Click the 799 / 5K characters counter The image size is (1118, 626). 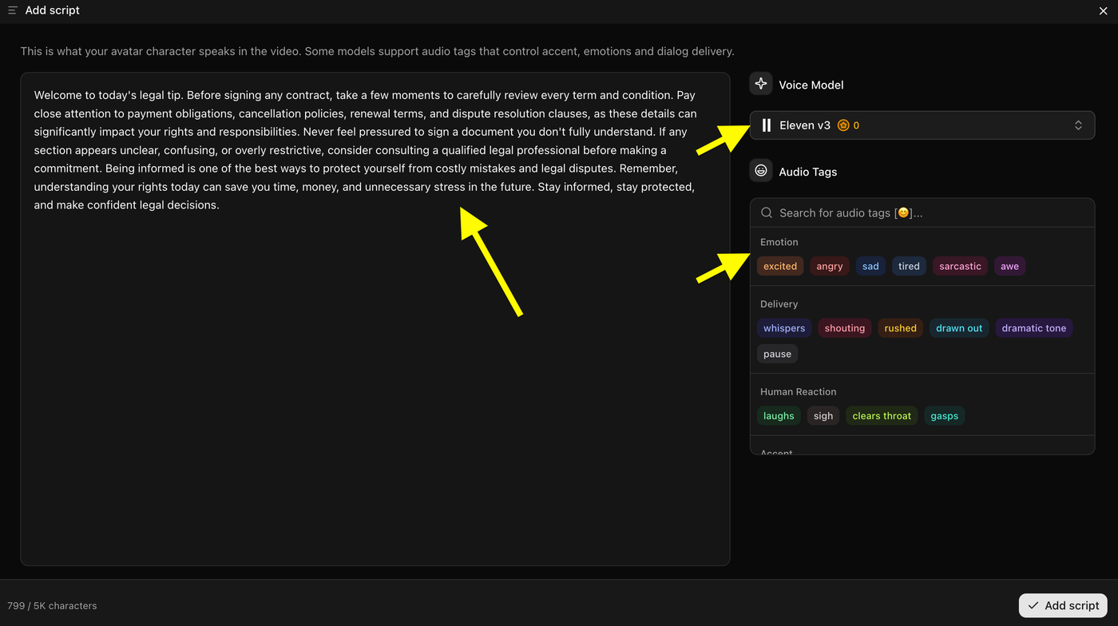click(x=52, y=606)
